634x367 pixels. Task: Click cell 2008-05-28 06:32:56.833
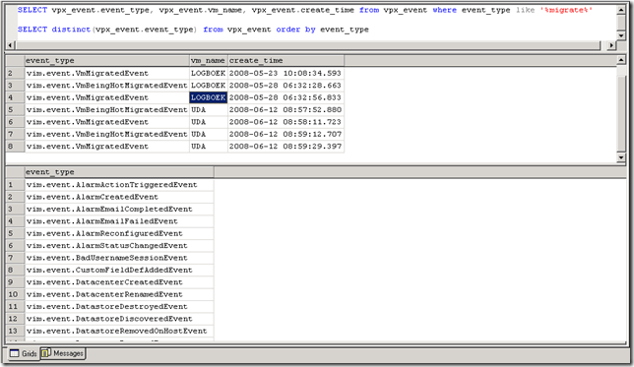pyautogui.click(x=285, y=97)
